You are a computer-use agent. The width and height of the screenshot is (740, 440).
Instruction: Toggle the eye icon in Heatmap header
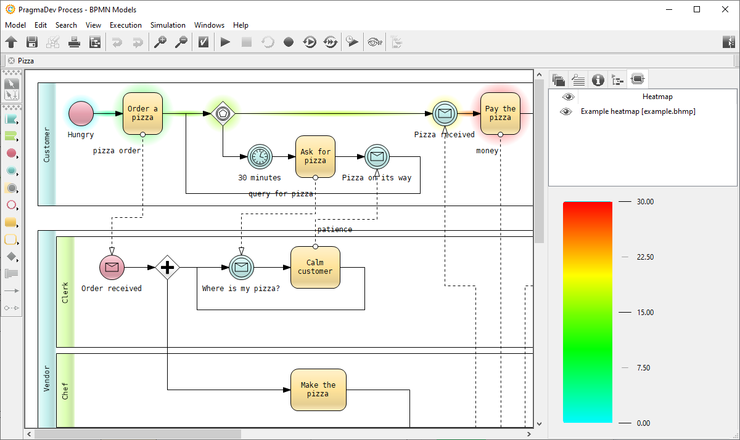click(x=568, y=97)
